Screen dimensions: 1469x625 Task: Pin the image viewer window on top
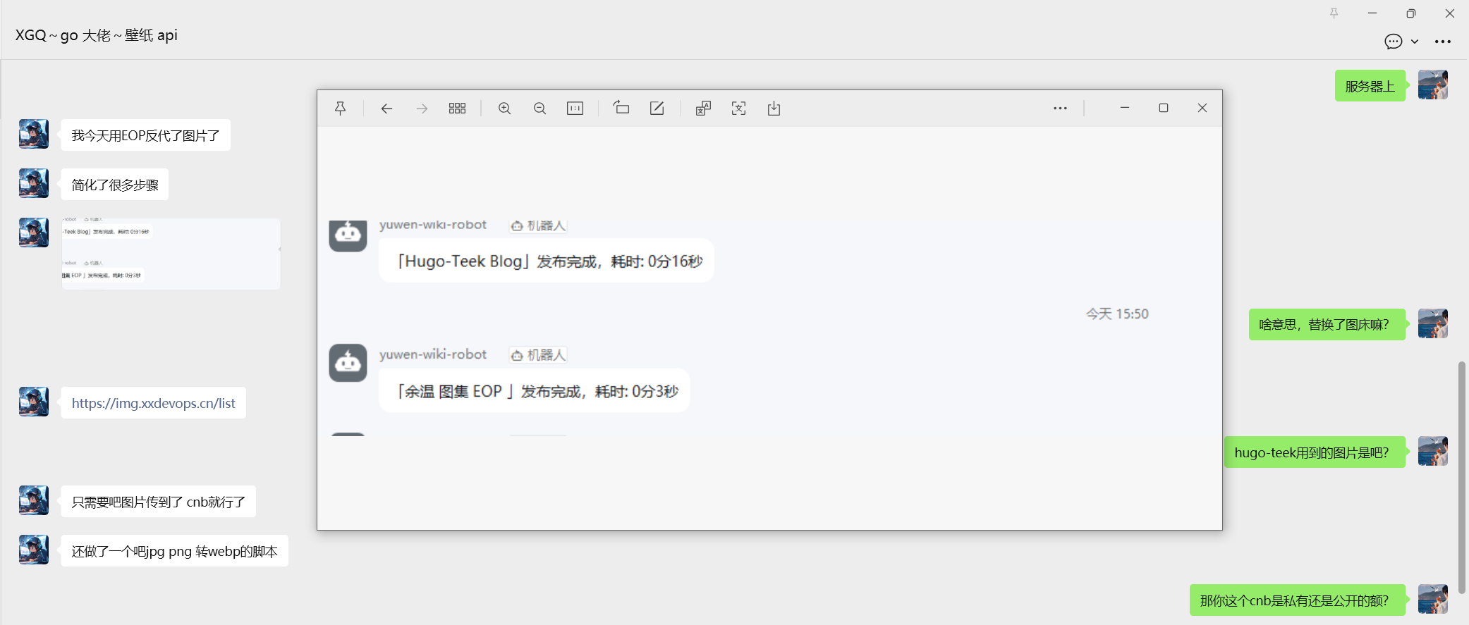coord(340,109)
